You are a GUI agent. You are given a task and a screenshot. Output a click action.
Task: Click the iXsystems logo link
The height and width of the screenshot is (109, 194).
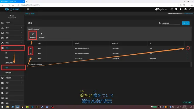[161, 9]
